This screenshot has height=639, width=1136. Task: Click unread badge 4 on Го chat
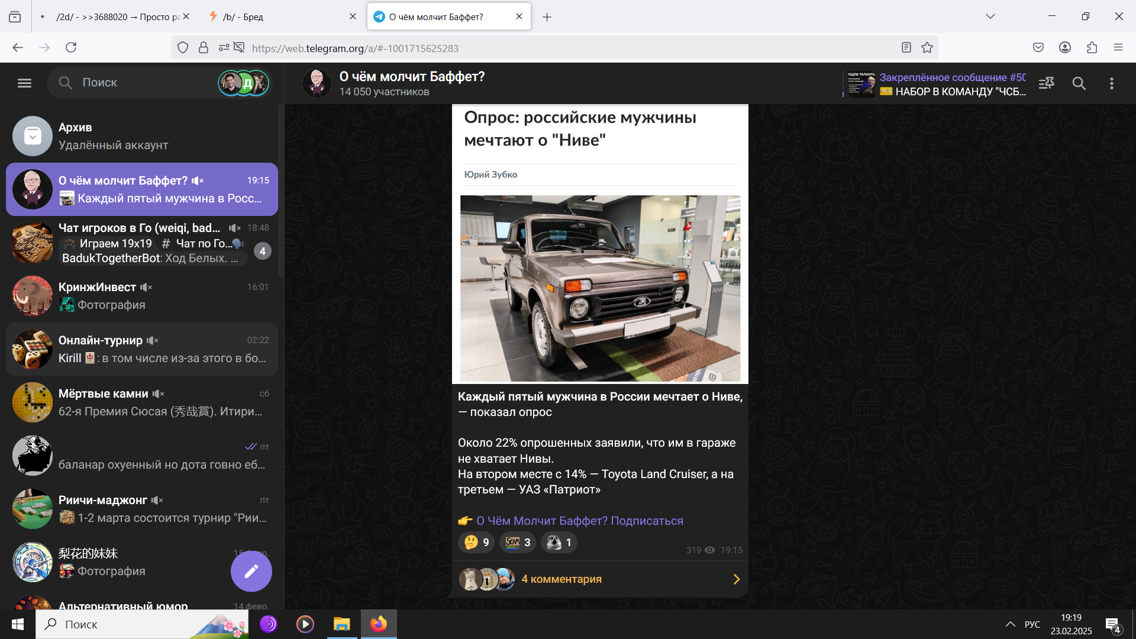tap(263, 251)
